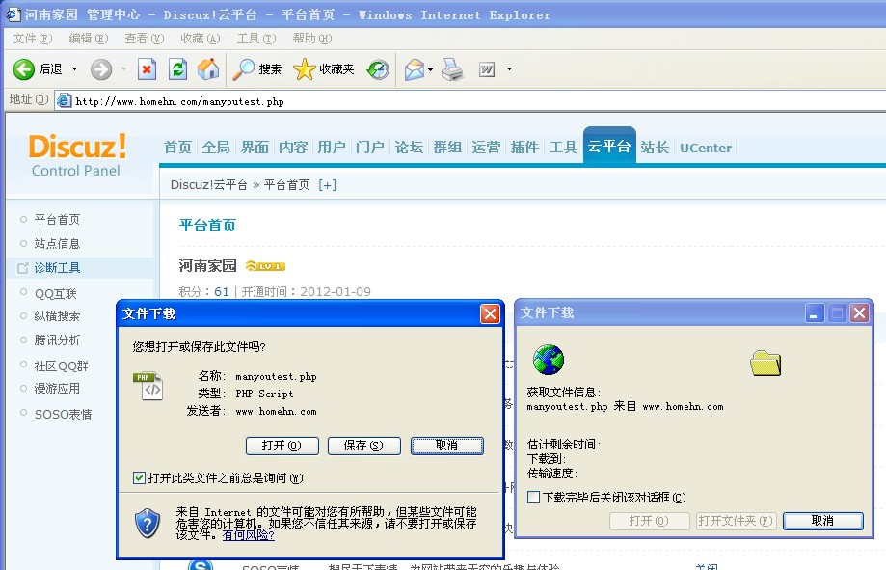Print the page with printer icon

[x=452, y=69]
